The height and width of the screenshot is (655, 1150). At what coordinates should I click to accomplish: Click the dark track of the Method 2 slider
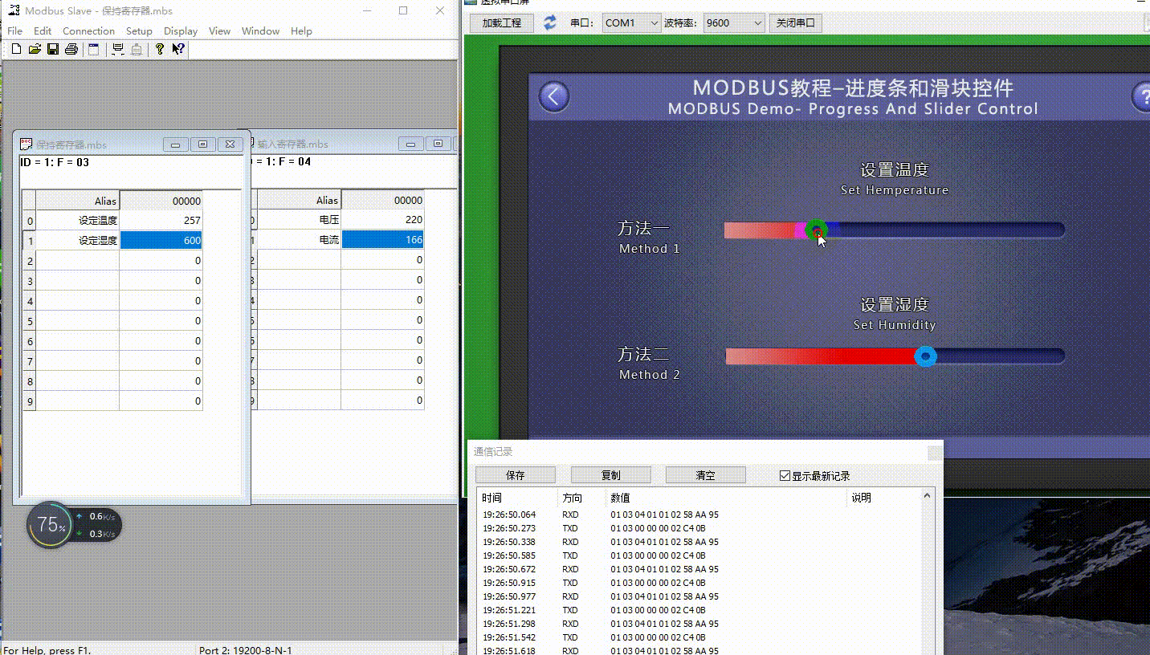click(1001, 356)
